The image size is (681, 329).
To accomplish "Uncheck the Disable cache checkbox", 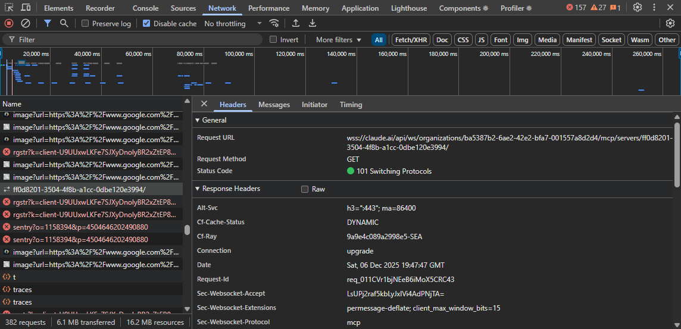I will tap(146, 24).
